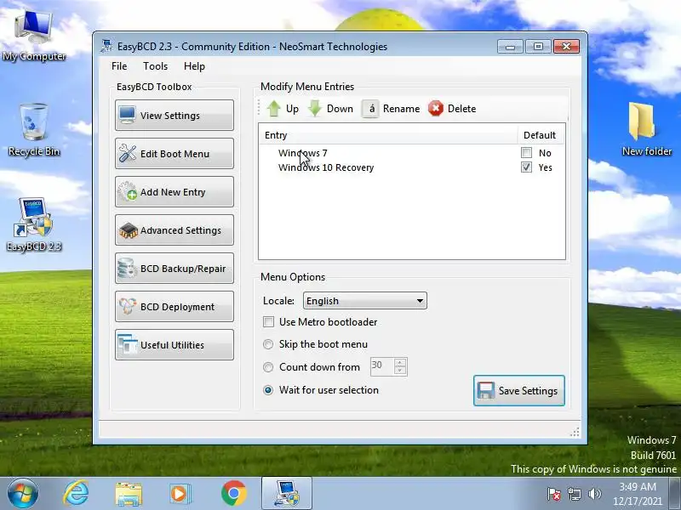Open View Settings in the toolbox

coord(175,116)
